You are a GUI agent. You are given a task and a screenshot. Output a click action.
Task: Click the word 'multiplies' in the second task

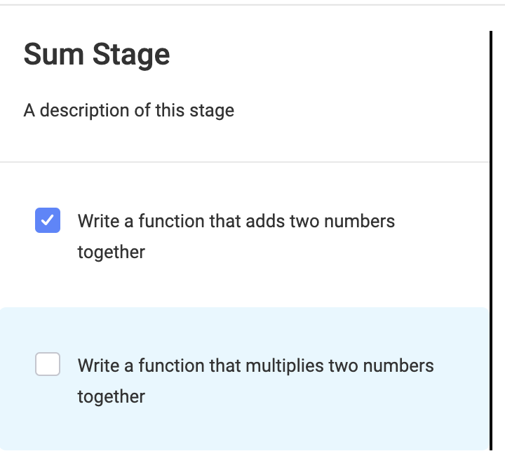[285, 366]
